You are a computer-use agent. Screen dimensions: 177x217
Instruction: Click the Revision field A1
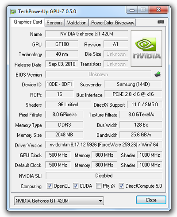115,44
